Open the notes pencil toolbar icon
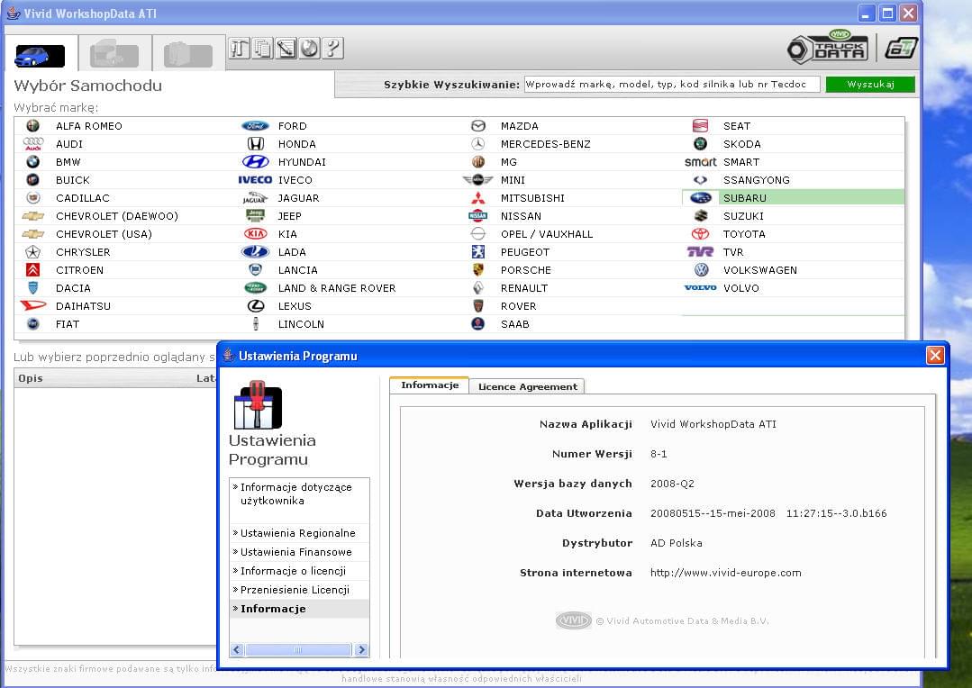 click(x=286, y=49)
